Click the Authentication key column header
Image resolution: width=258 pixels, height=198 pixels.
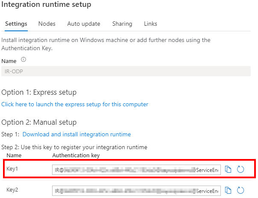click(x=76, y=156)
